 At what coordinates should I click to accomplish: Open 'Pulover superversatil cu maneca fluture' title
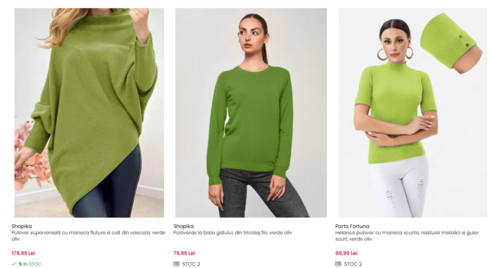89,236
